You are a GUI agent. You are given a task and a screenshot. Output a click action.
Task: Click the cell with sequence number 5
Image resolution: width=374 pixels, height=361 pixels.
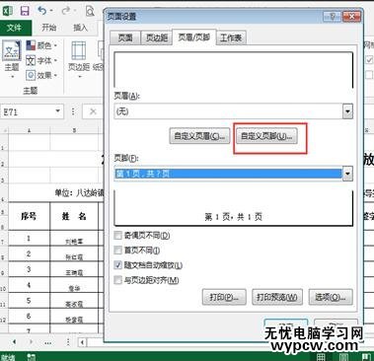(x=29, y=301)
